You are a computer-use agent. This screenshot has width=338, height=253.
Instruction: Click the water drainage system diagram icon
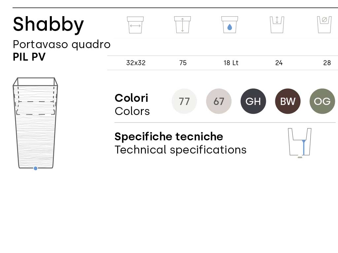click(300, 142)
